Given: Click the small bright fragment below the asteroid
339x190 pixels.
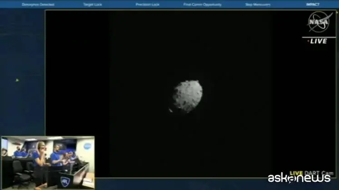Looking at the screenshot, I should click(170, 110).
